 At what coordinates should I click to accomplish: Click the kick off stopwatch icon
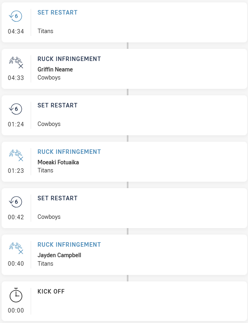pyautogui.click(x=16, y=295)
